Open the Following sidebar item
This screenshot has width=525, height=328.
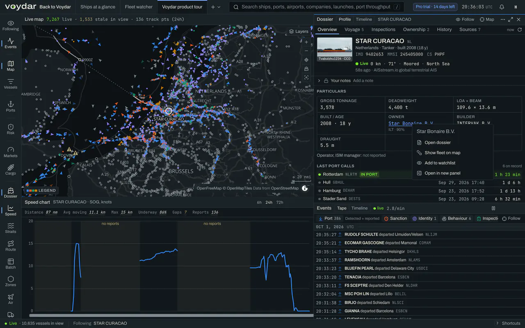[11, 25]
